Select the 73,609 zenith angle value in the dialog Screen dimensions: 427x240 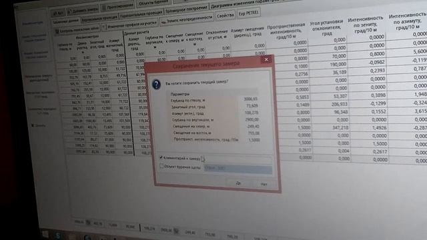[x=252, y=105]
